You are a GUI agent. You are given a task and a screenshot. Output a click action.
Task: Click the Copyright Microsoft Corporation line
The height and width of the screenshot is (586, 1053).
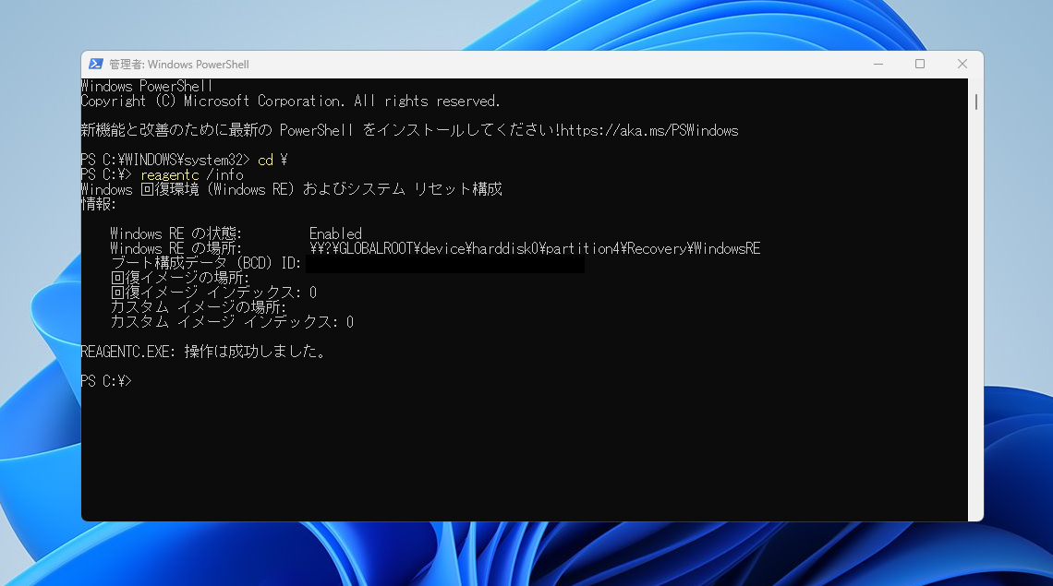point(290,101)
